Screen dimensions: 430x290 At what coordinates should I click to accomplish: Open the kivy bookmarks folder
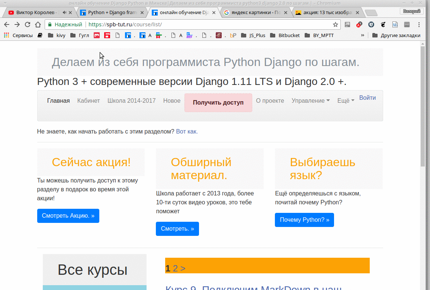[x=57, y=35]
